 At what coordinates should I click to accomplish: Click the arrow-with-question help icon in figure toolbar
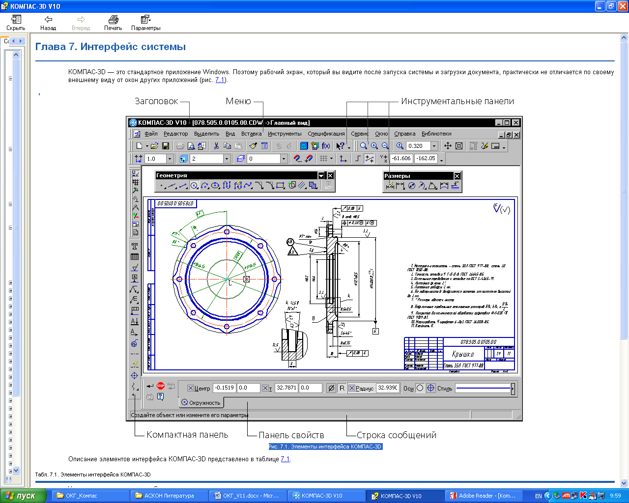[340, 146]
